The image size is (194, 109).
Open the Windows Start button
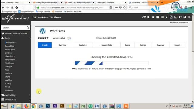[4, 106]
